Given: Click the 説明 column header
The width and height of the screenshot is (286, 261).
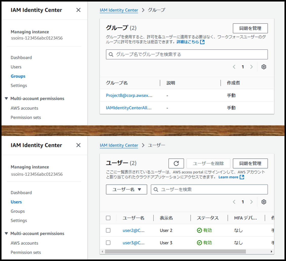Looking at the screenshot, I should [171, 83].
